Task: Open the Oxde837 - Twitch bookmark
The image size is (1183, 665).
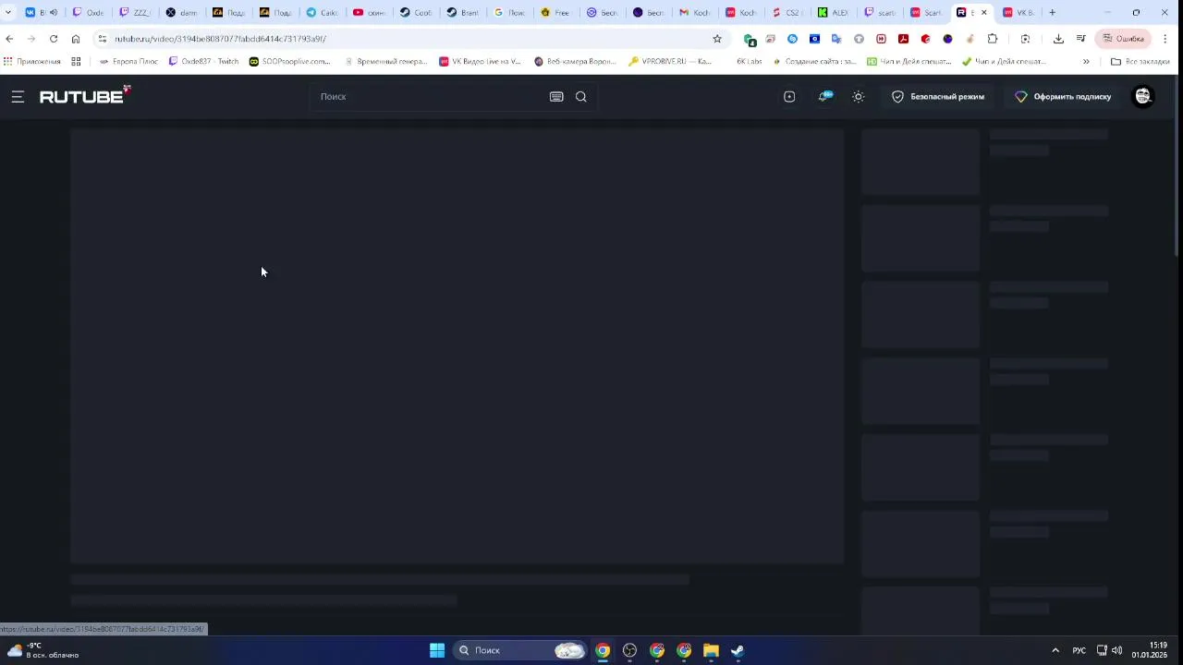Action: [x=203, y=61]
